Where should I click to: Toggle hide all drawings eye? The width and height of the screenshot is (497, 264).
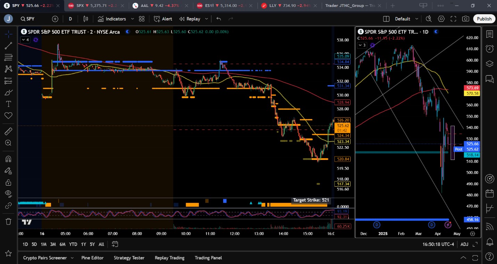[x=9, y=194]
